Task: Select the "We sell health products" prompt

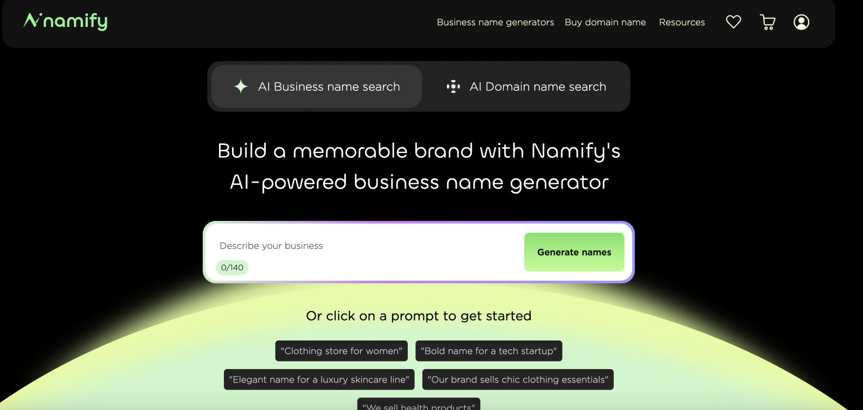Action: (419, 405)
